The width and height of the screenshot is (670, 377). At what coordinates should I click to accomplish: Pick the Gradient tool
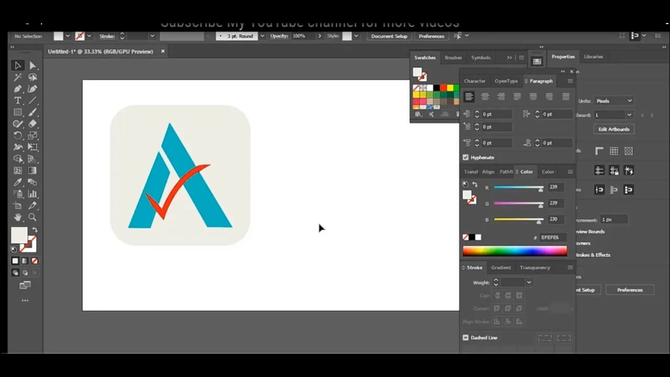pyautogui.click(x=32, y=170)
